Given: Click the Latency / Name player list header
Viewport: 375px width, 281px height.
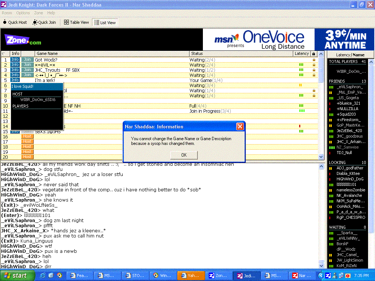Looking at the screenshot, I should pyautogui.click(x=350, y=55).
